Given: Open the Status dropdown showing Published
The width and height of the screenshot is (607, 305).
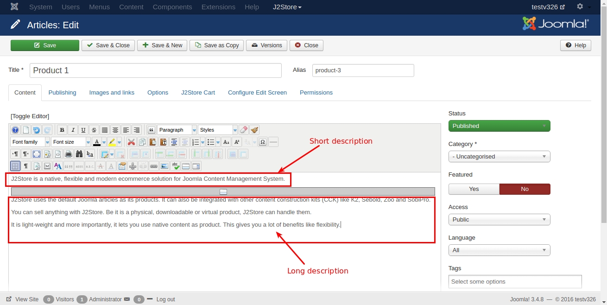Looking at the screenshot, I should (499, 126).
